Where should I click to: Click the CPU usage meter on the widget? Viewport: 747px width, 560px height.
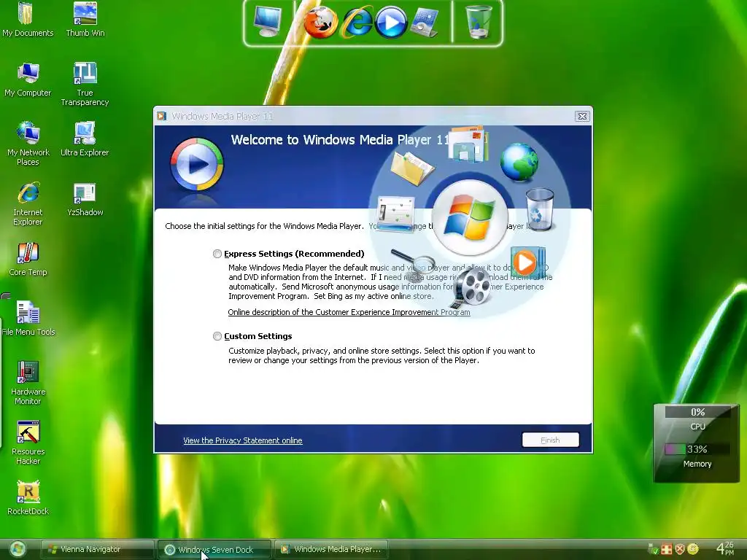(x=697, y=412)
